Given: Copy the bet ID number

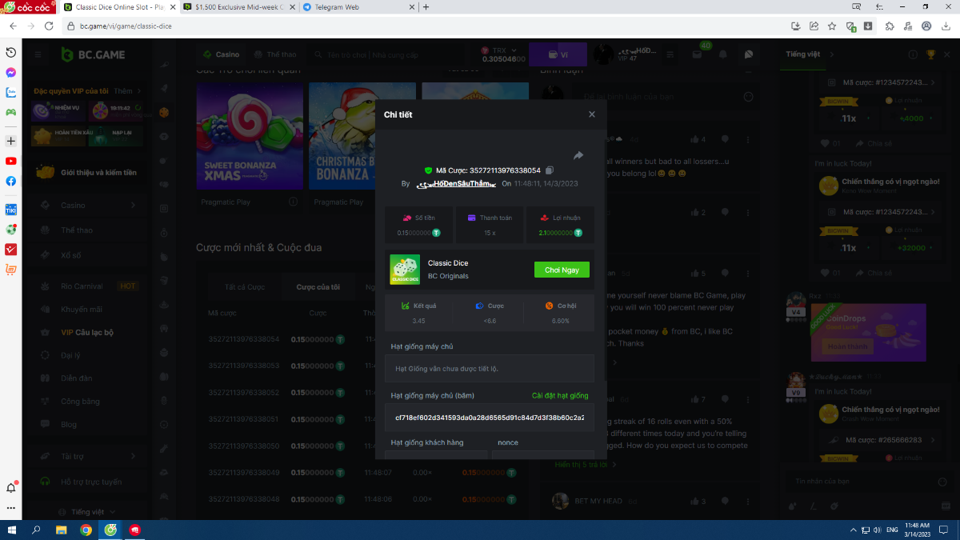Looking at the screenshot, I should pos(550,170).
